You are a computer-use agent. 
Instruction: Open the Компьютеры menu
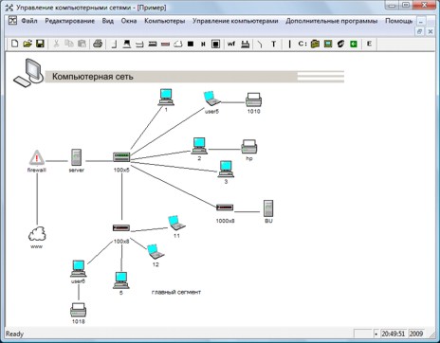165,21
